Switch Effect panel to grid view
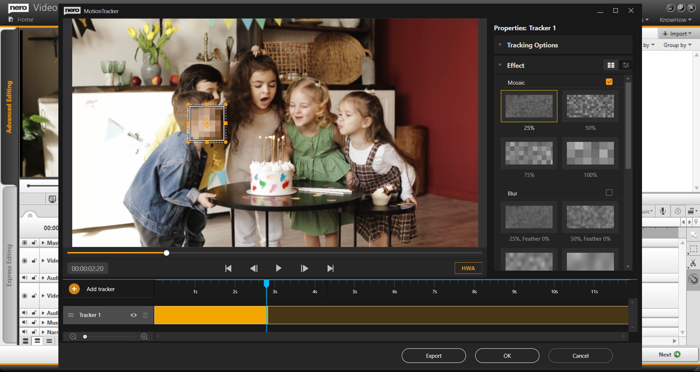 pyautogui.click(x=611, y=65)
